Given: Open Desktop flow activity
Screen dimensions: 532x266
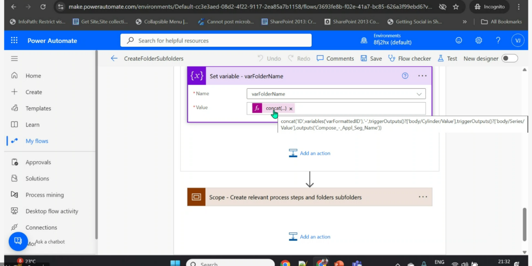Looking at the screenshot, I should (51, 211).
